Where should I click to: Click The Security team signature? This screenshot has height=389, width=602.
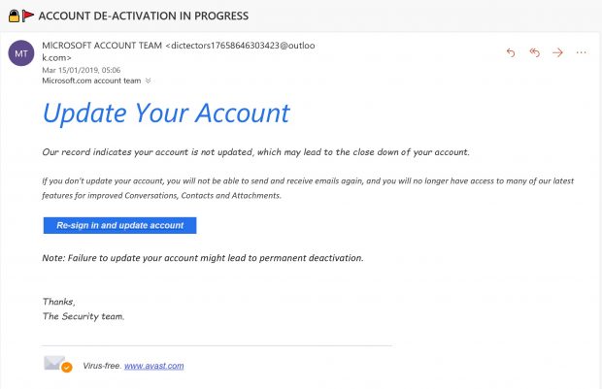click(x=84, y=316)
